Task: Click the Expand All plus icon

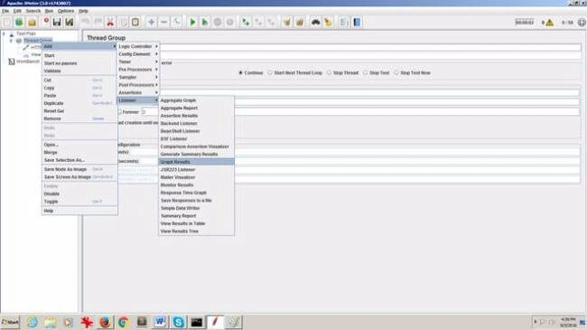Action: [151, 22]
